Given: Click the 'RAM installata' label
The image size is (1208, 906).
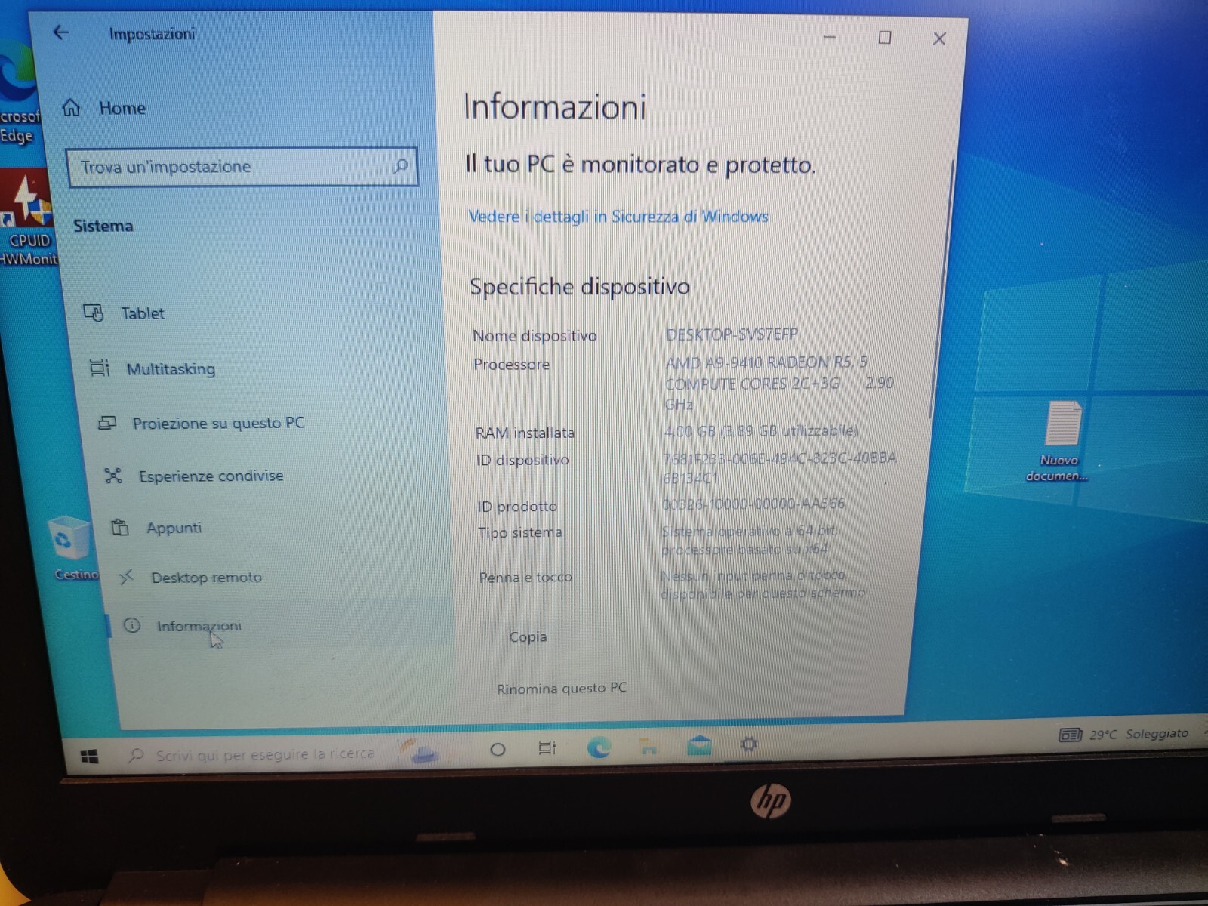Looking at the screenshot, I should 525,433.
